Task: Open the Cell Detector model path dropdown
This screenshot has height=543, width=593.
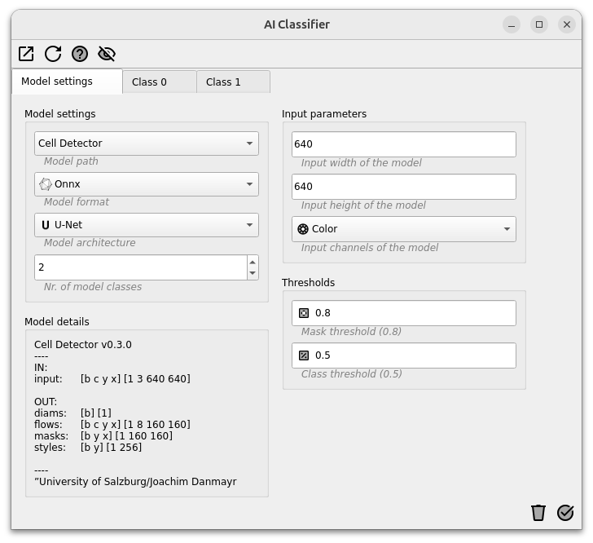Action: pos(147,143)
